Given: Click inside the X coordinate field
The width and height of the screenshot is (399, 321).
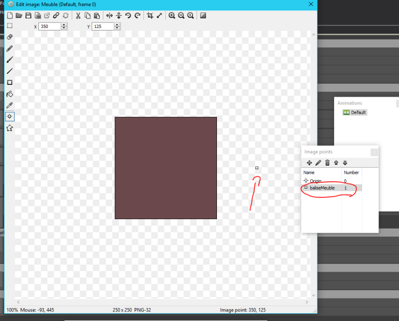Looking at the screenshot, I should click(50, 26).
